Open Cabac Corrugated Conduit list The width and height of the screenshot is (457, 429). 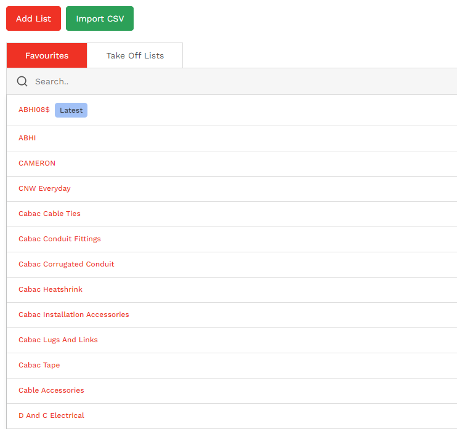67,264
